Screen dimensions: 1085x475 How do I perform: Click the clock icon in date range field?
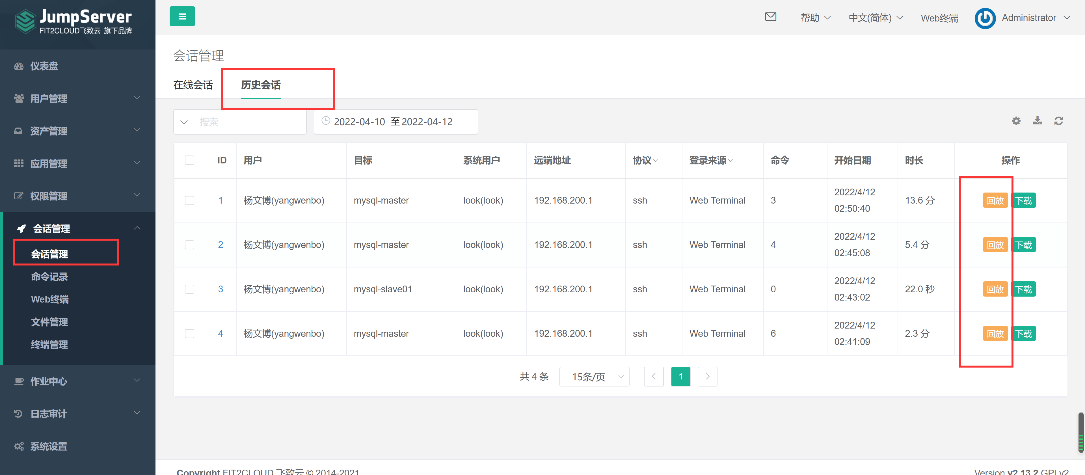326,121
